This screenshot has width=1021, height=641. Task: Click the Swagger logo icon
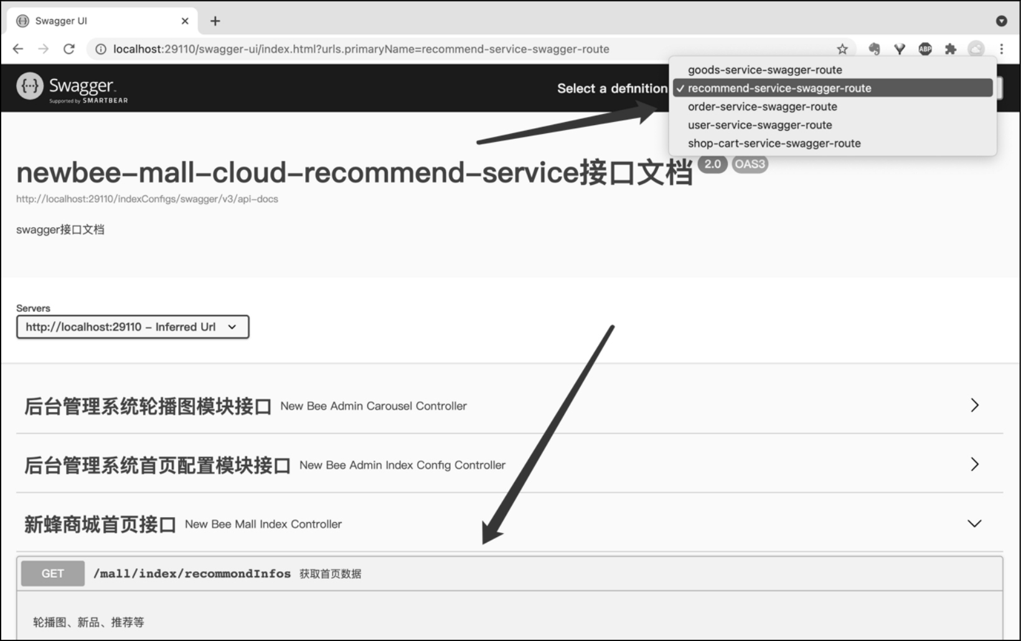tap(29, 86)
